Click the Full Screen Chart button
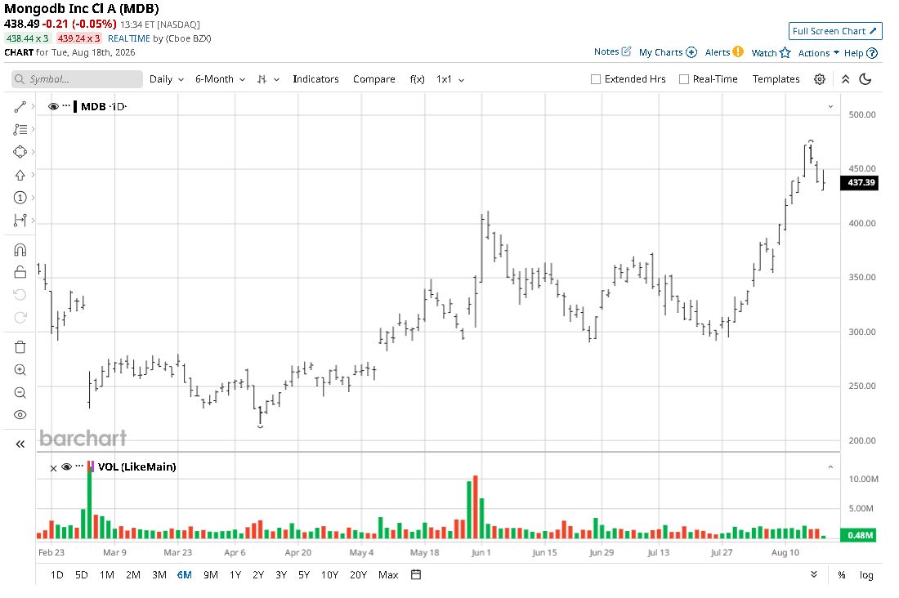This screenshot has height=598, width=899. pyautogui.click(x=834, y=31)
